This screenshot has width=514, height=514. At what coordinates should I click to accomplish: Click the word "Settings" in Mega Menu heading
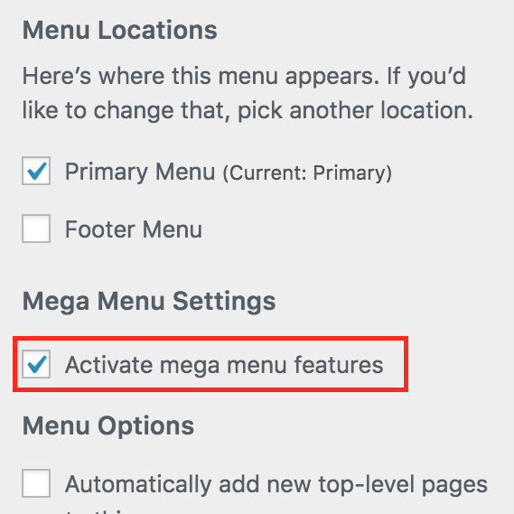(x=224, y=302)
